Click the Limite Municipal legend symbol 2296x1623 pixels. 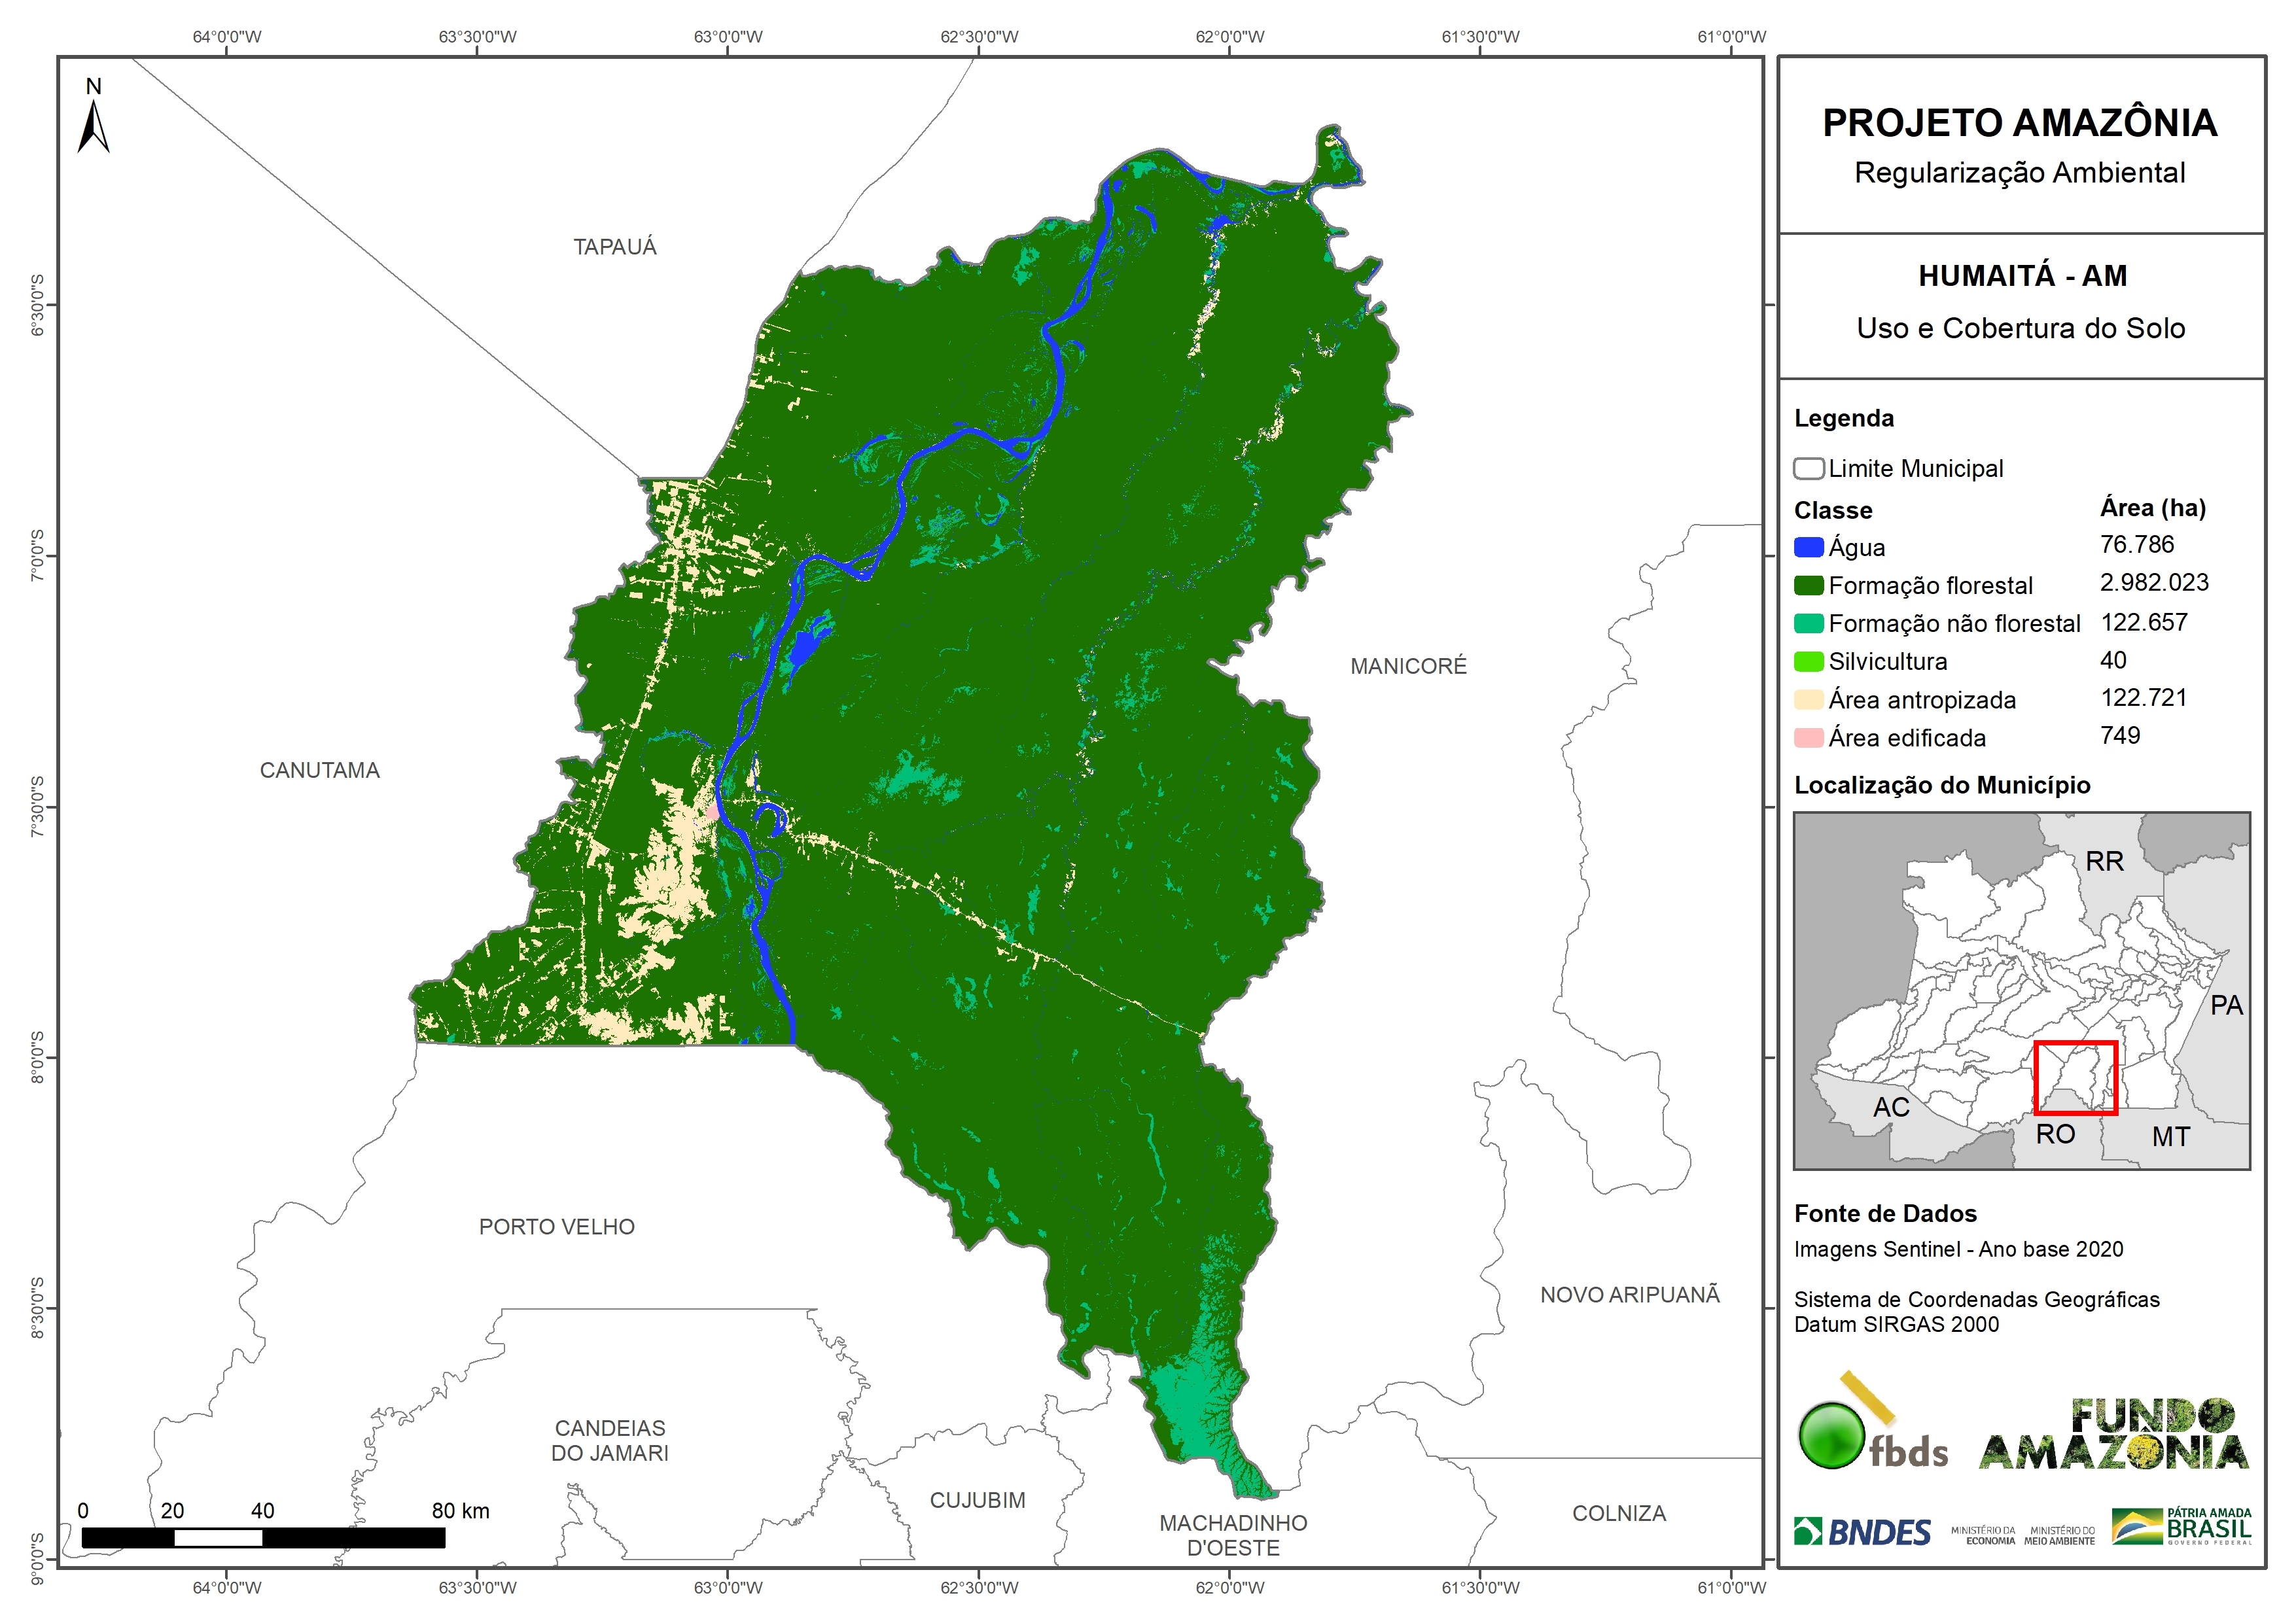1808,469
